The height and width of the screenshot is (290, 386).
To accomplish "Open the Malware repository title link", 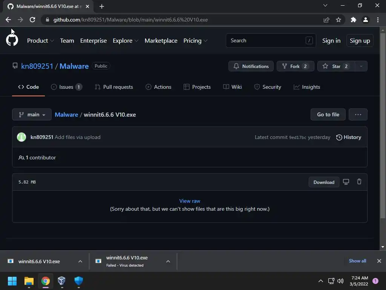I will 74,66.
